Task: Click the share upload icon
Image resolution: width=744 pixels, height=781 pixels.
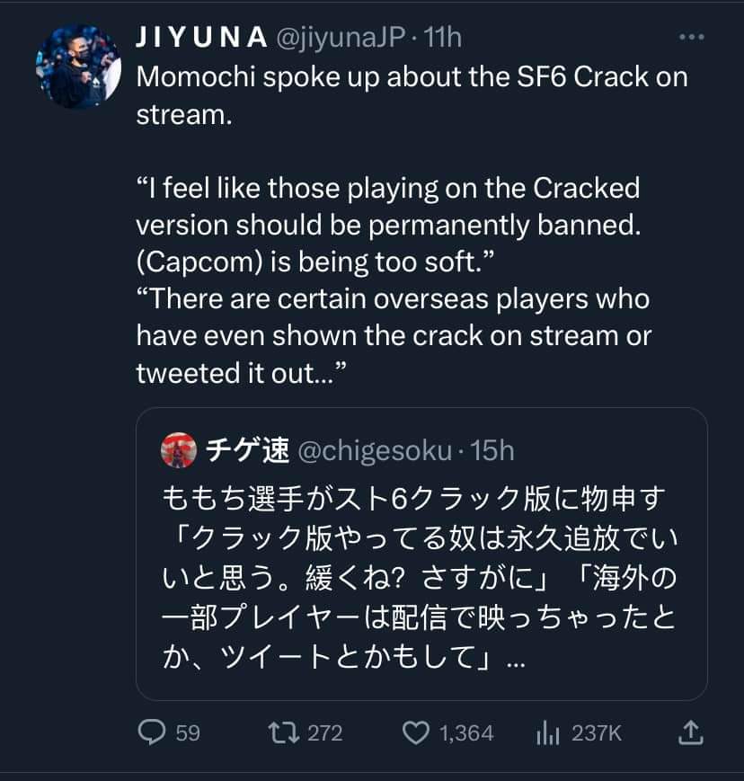Action: 690,733
